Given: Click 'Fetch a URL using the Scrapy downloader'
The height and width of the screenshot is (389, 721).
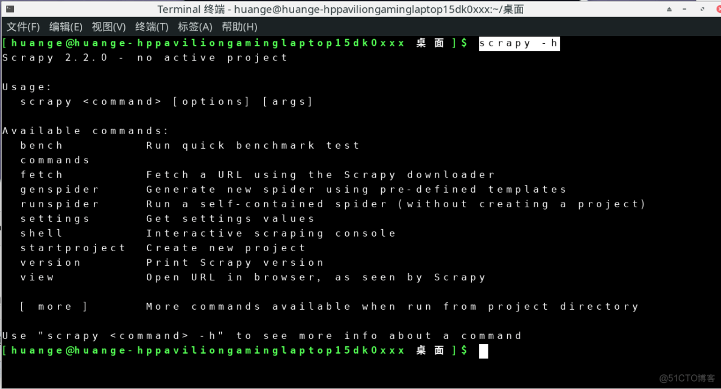Looking at the screenshot, I should pos(320,175).
